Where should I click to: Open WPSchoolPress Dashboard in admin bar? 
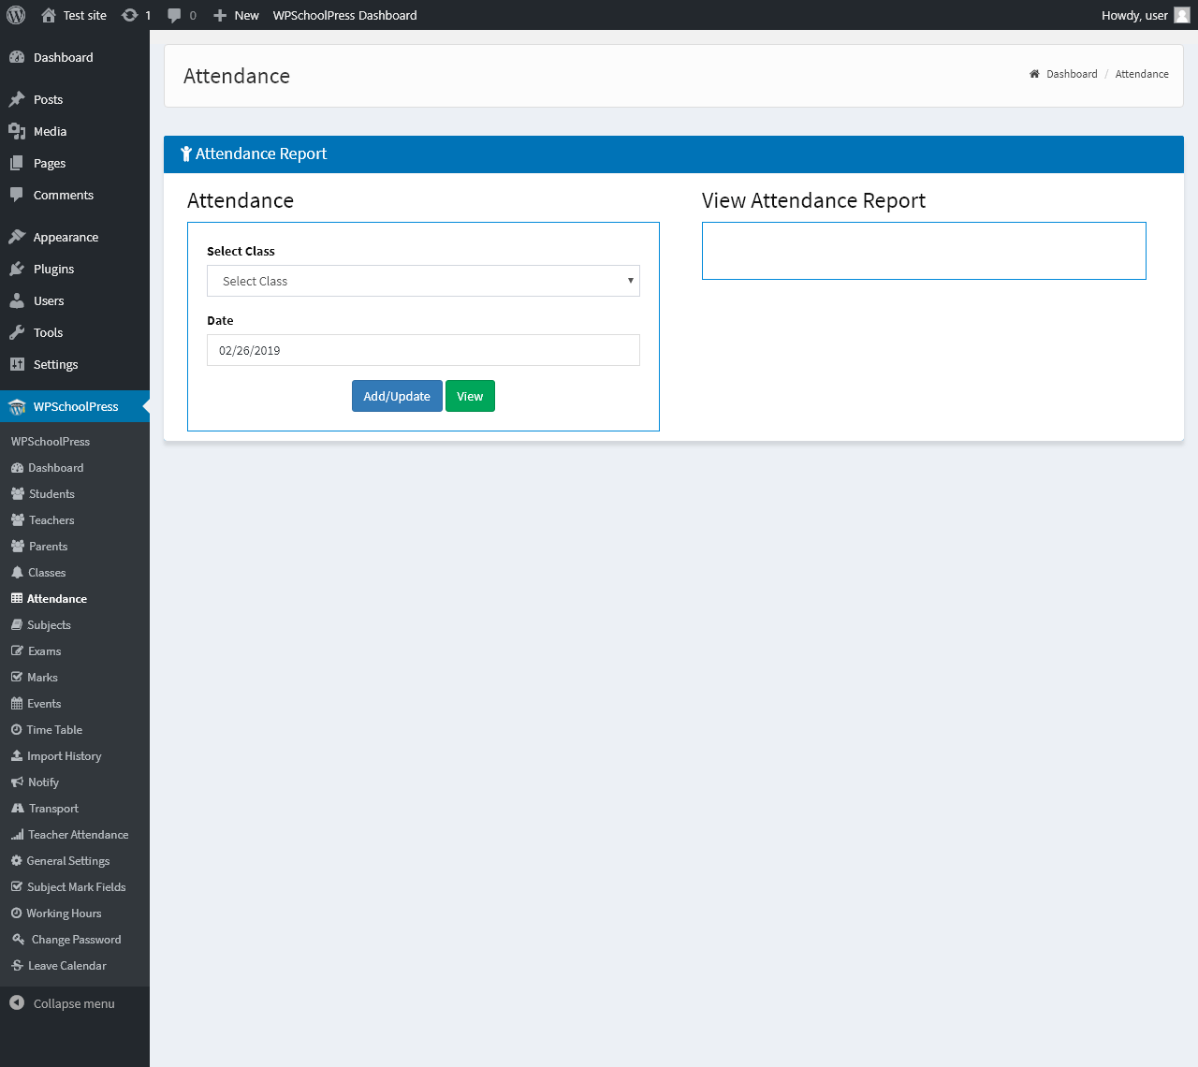tap(344, 15)
